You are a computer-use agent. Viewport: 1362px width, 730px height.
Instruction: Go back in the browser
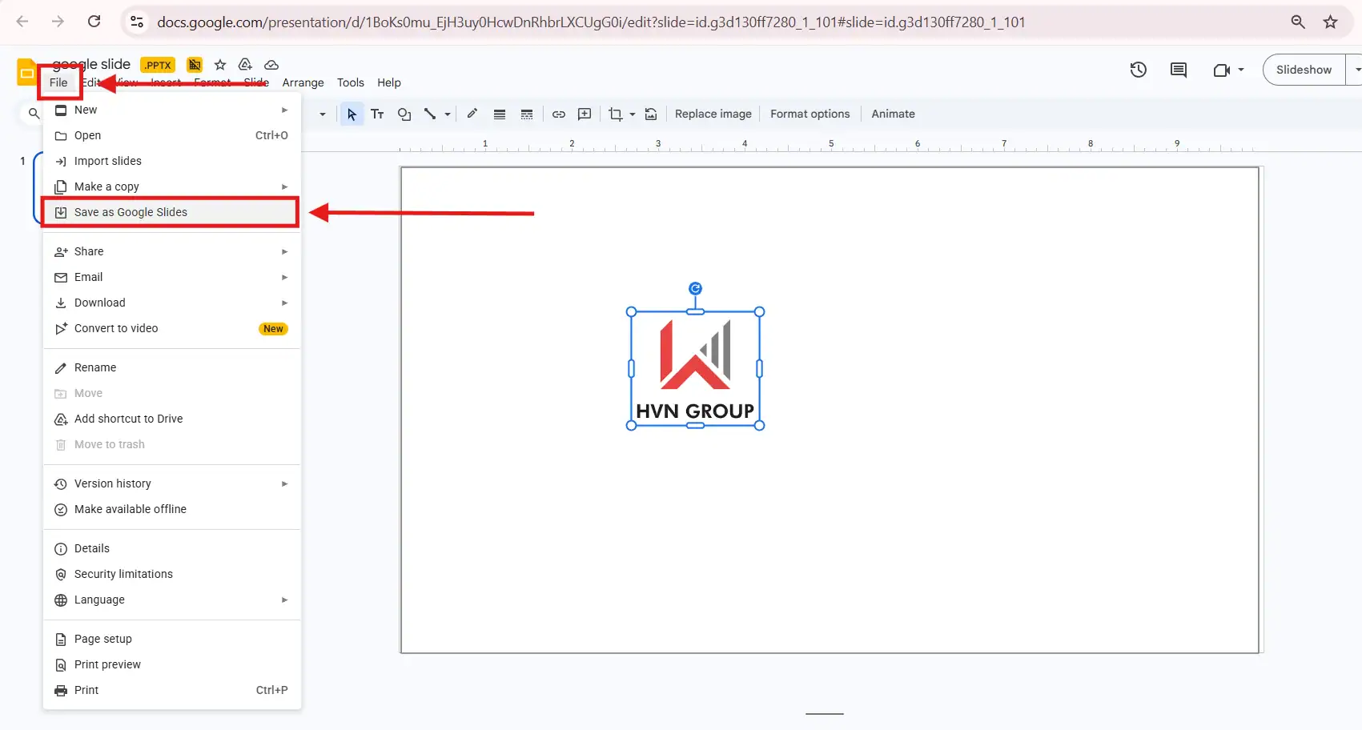pyautogui.click(x=22, y=22)
